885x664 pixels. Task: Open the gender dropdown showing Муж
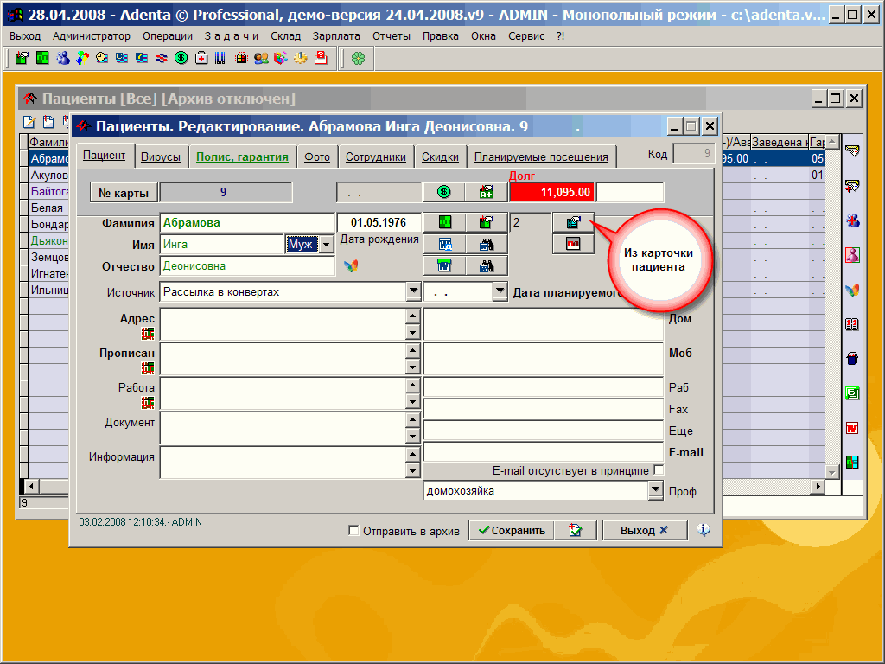coord(326,245)
